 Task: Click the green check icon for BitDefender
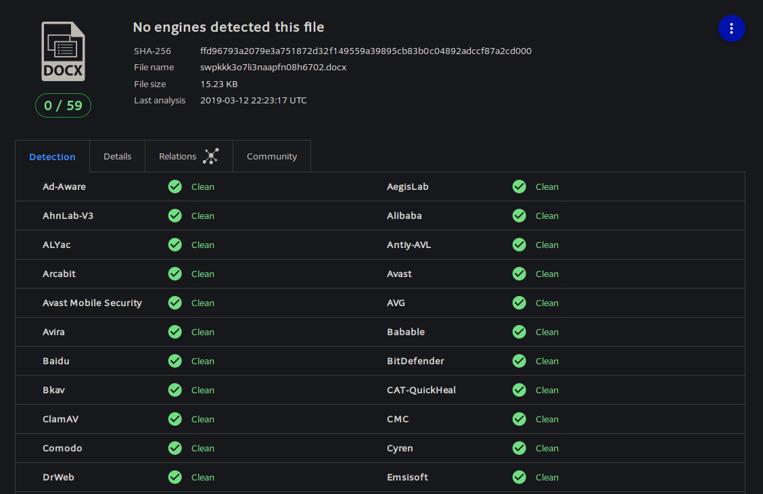(x=519, y=362)
